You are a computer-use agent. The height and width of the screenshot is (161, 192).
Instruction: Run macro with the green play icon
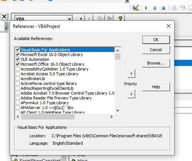click(146, 8)
